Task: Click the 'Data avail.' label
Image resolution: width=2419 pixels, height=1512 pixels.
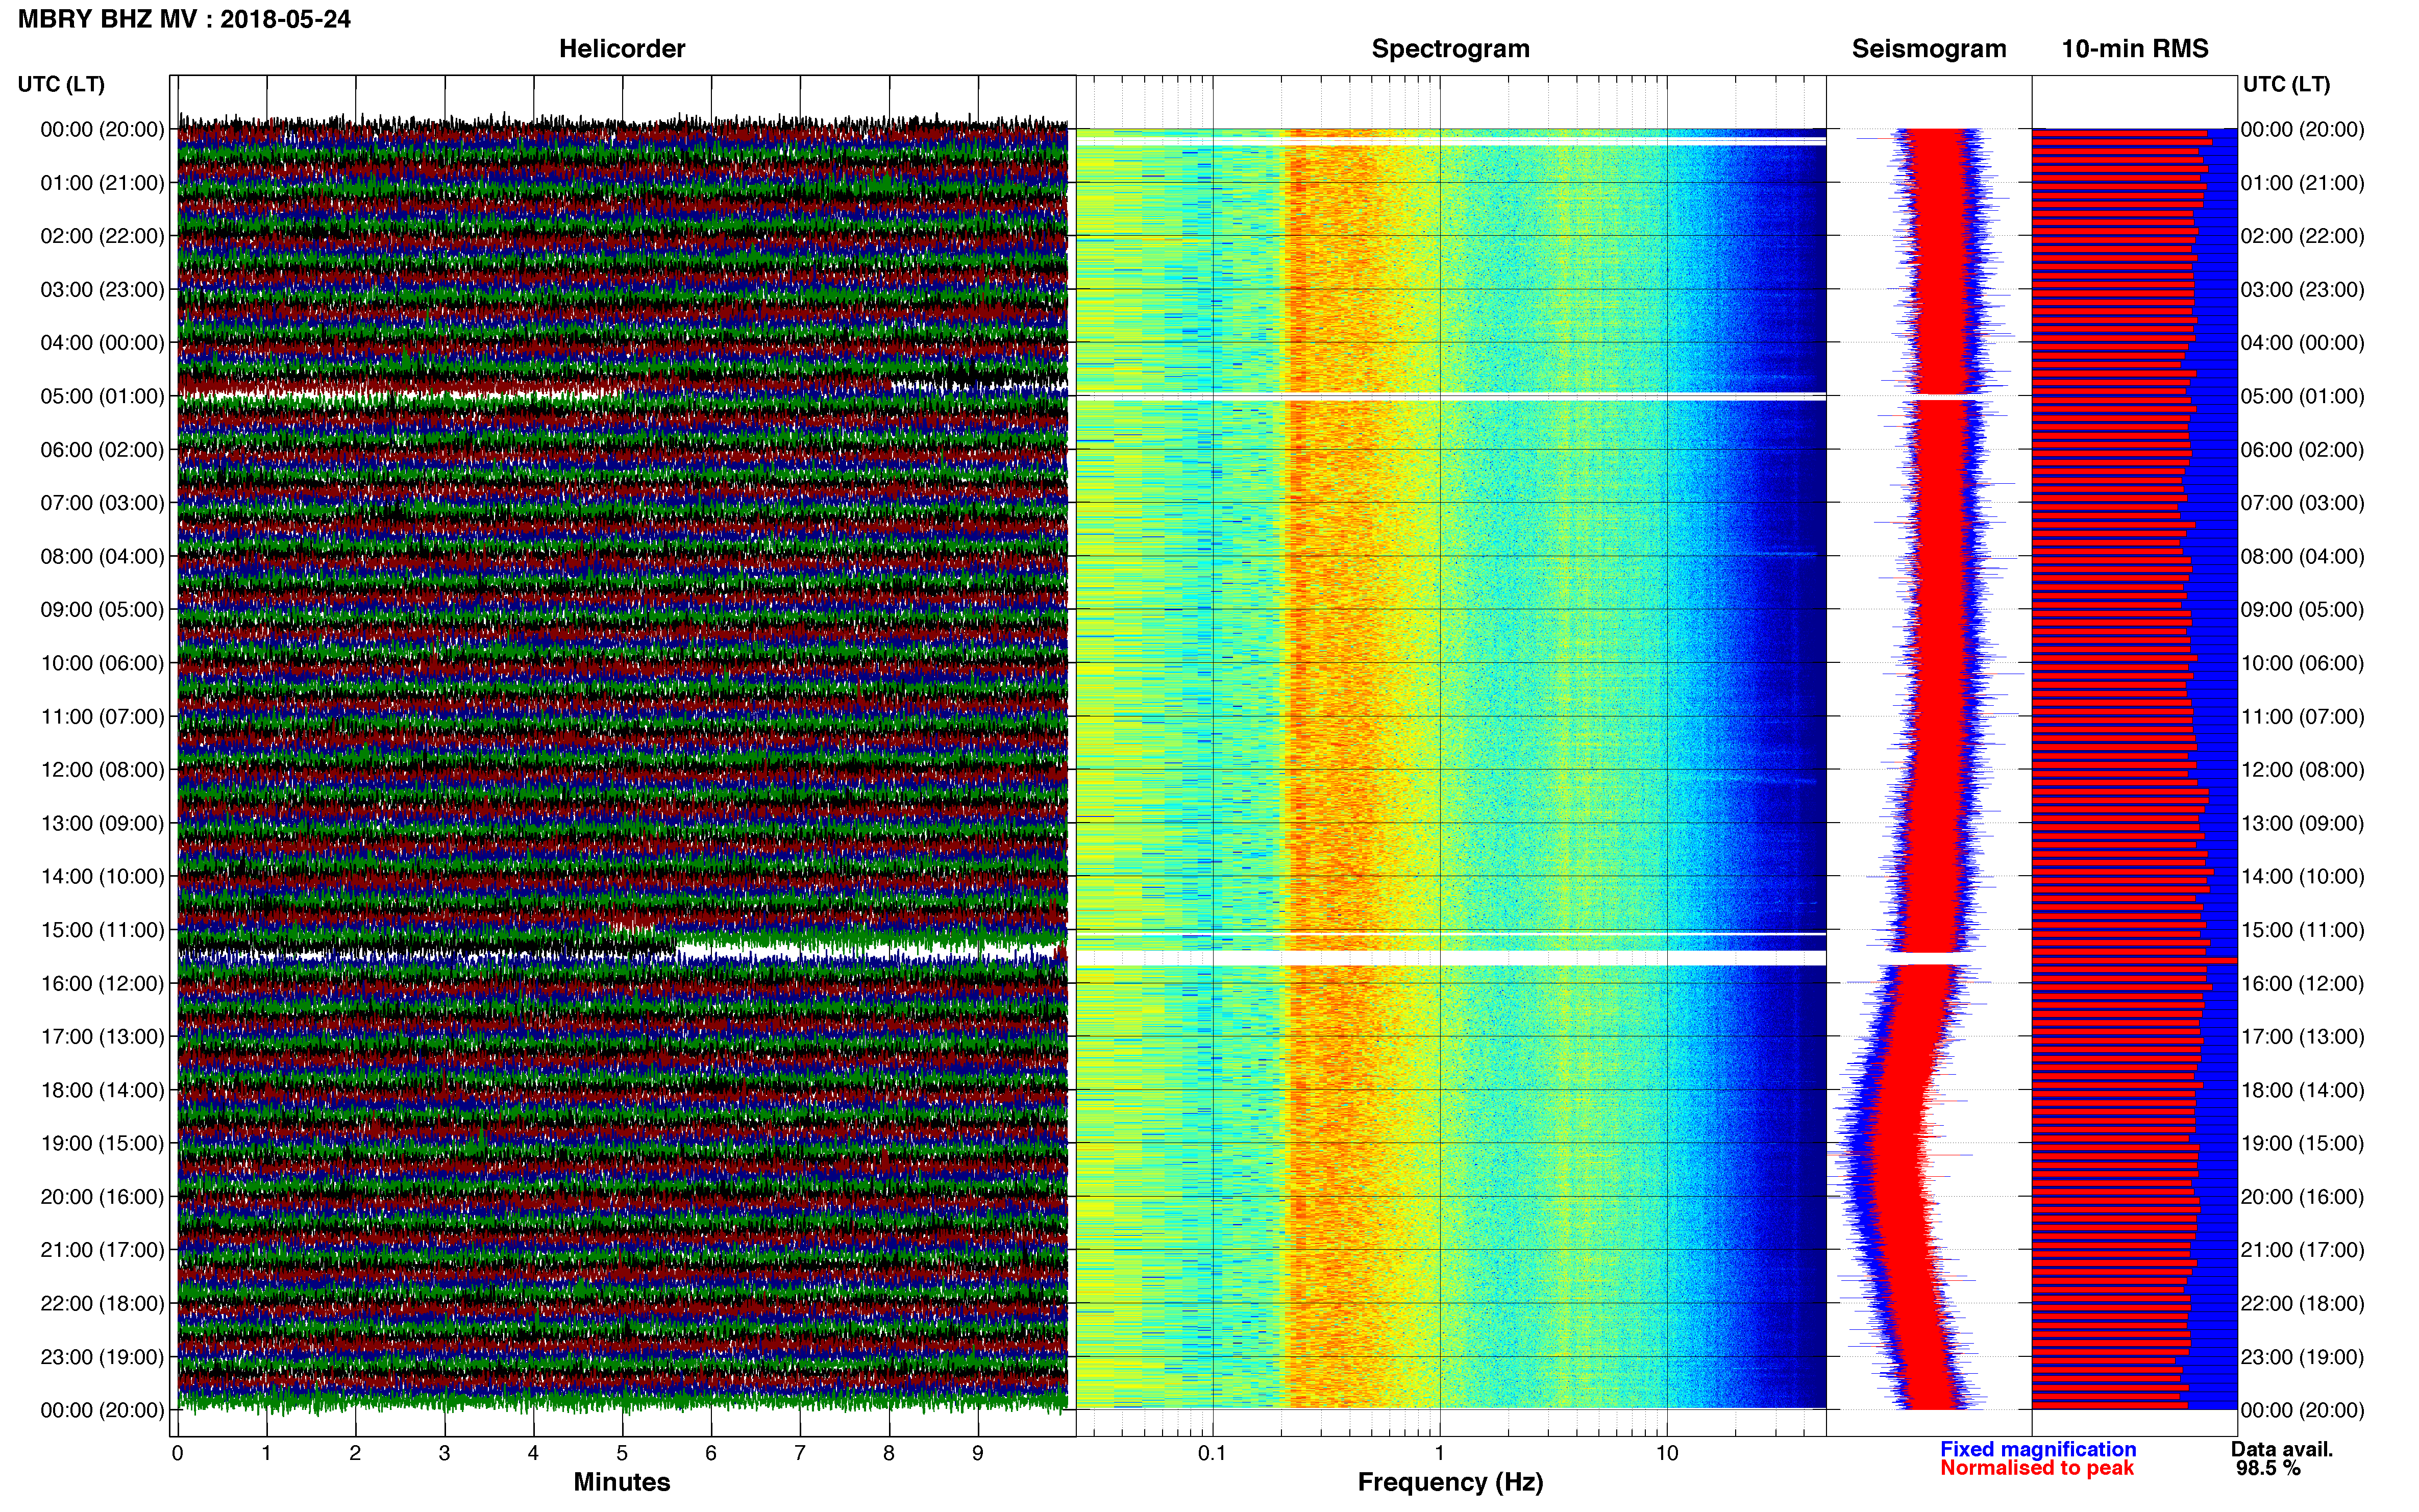Action: click(2282, 1449)
